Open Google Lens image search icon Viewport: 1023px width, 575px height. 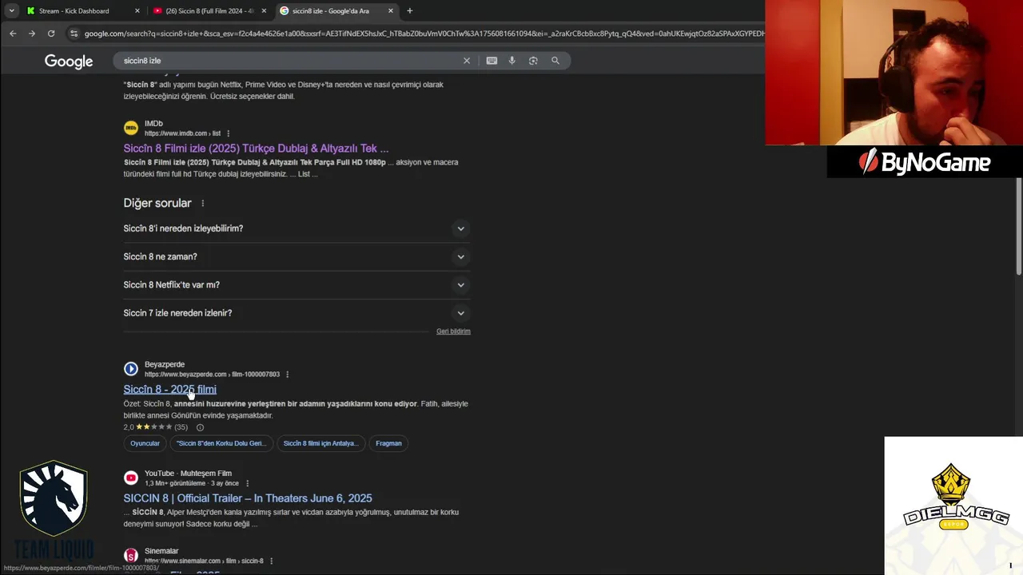pyautogui.click(x=533, y=61)
